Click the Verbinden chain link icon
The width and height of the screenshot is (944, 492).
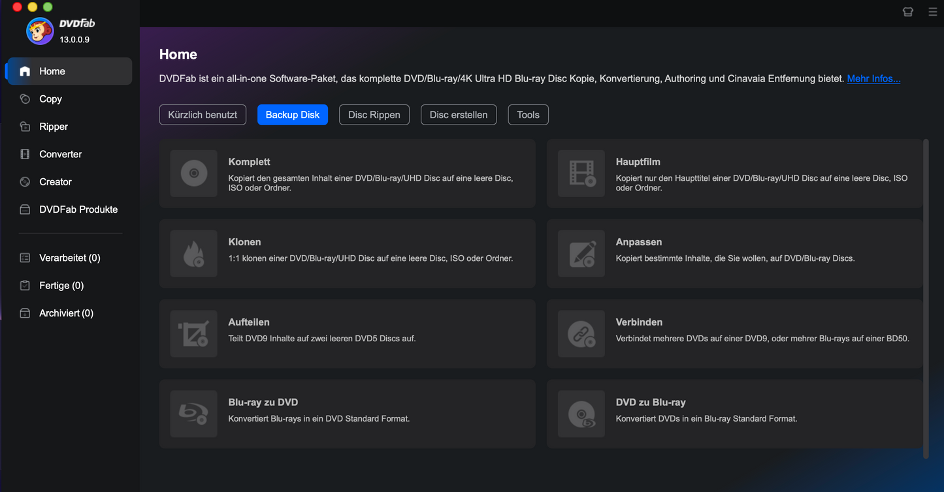pos(581,334)
